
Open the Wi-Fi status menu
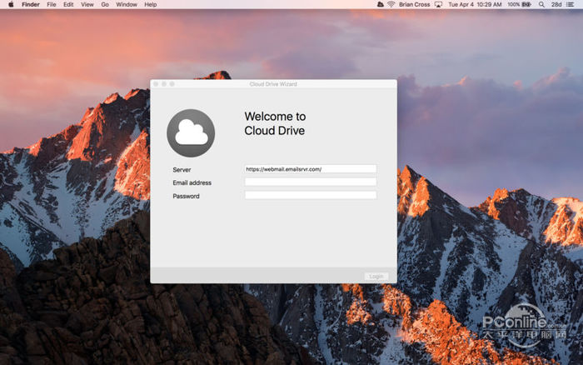[x=391, y=4]
